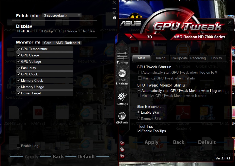This screenshot has width=235, height=166.
Task: Select Full Skin display option
Action: 17,31
